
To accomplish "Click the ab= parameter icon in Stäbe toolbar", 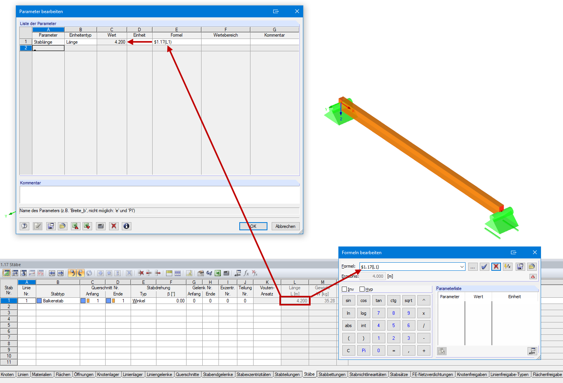I will point(238,273).
